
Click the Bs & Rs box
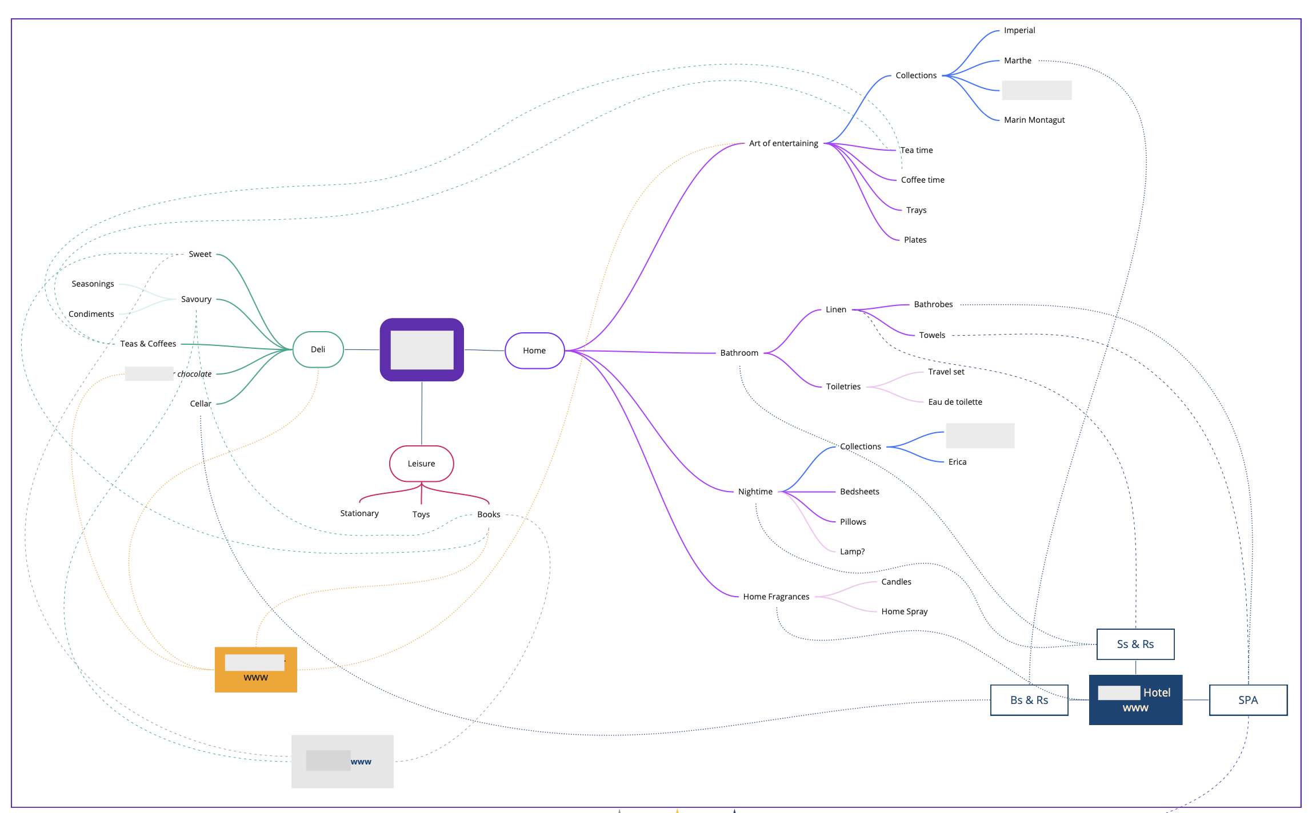point(1029,700)
